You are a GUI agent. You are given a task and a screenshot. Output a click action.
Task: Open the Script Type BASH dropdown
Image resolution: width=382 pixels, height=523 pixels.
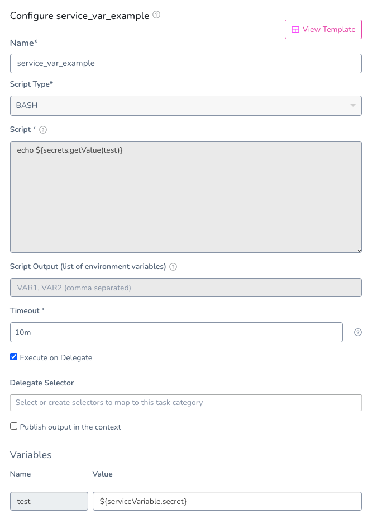186,106
